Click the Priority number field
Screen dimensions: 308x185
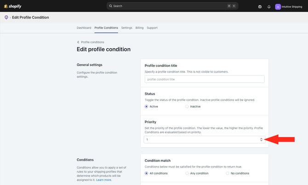point(205,139)
